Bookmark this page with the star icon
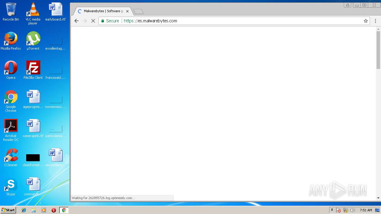Image resolution: width=381 pixels, height=214 pixels. coord(366,21)
